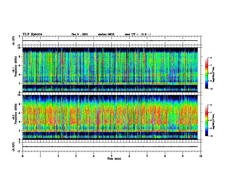Click the "9" tick on the time axis
Screen dimensions: 226x175
(183, 156)
